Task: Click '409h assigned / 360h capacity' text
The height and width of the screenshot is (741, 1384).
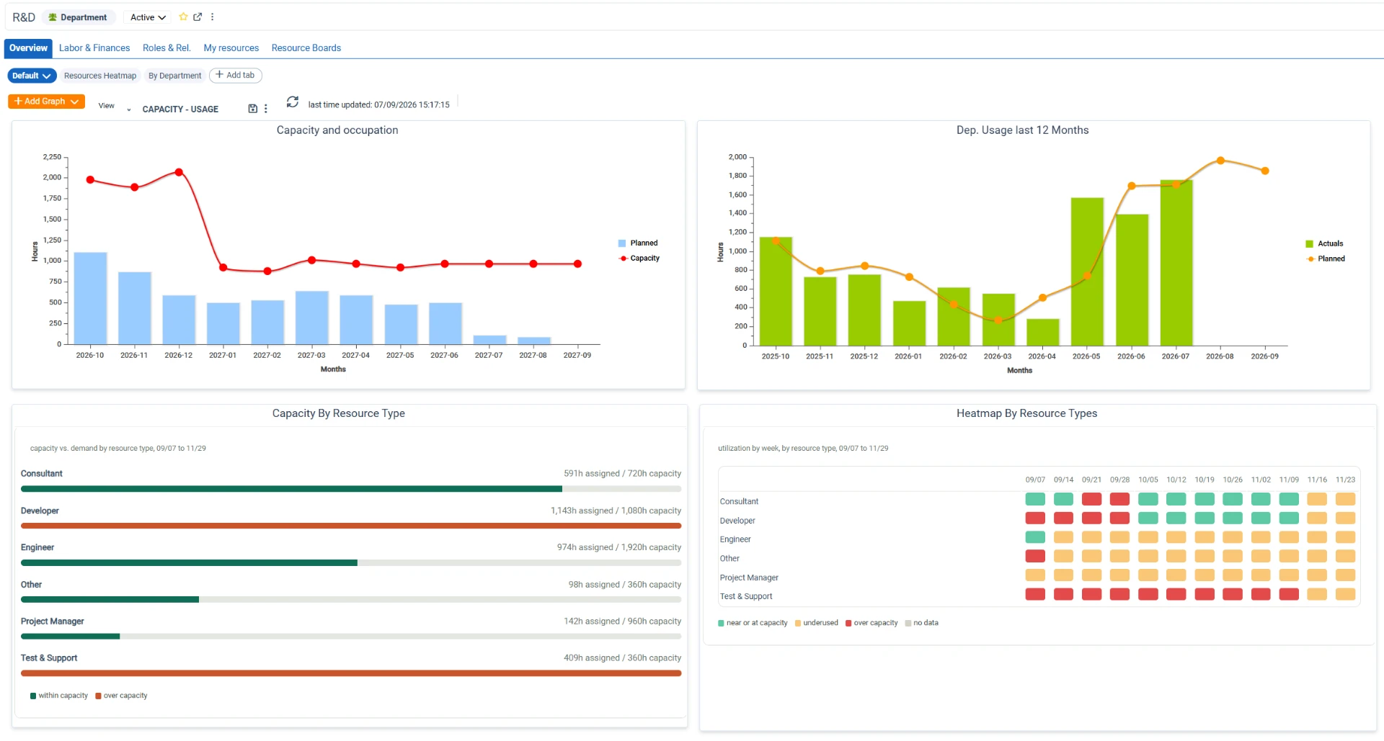Action: (x=623, y=658)
